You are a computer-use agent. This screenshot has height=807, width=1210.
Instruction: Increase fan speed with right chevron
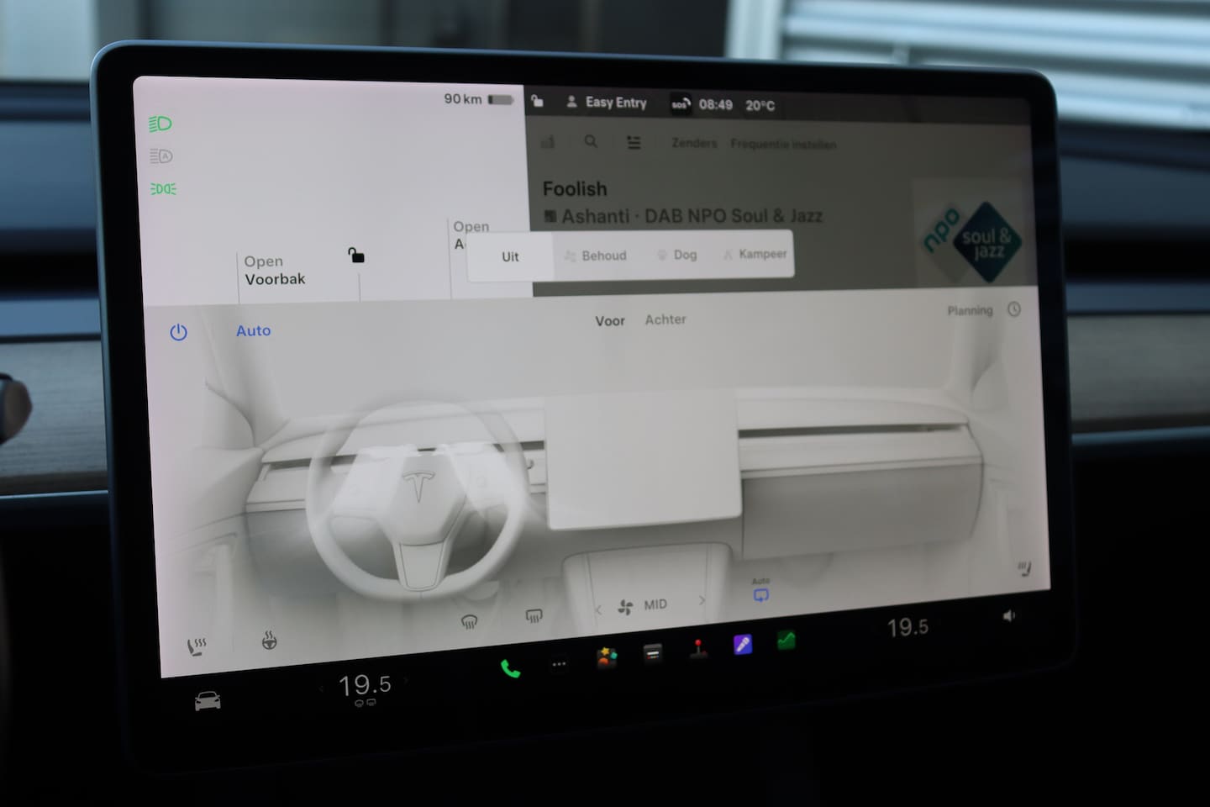pos(702,600)
